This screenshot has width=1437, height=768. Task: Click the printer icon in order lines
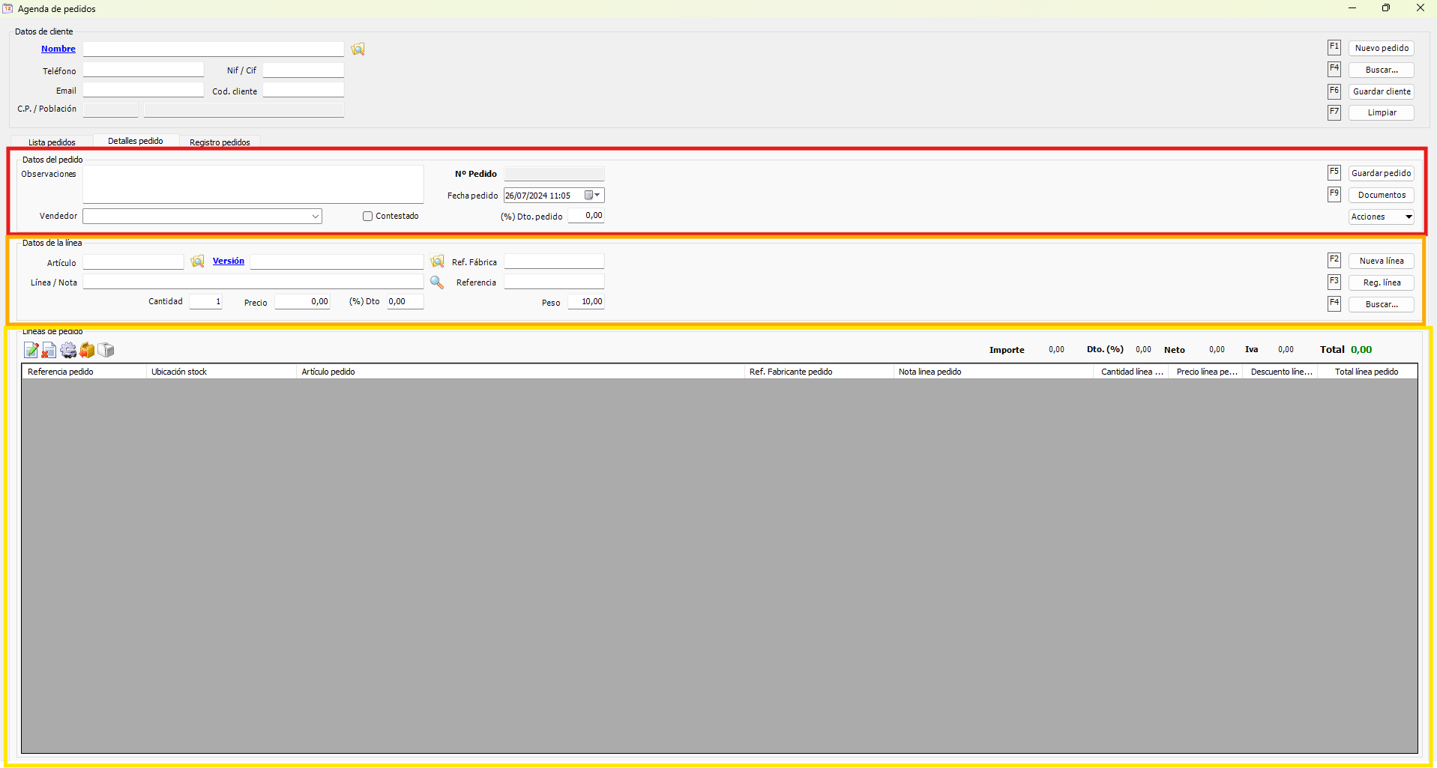tap(106, 350)
